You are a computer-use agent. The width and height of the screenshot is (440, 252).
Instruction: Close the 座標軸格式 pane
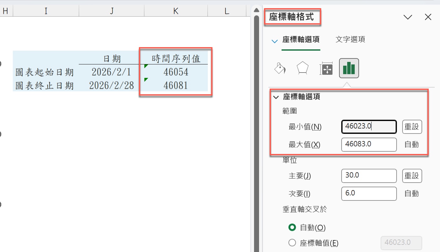pyautogui.click(x=428, y=17)
